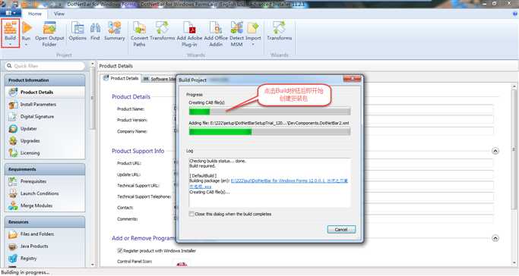Click the Import icon
This screenshot has width=519, height=276.
pyautogui.click(x=253, y=28)
